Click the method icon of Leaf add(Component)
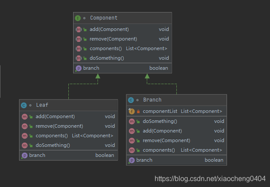 click(25, 117)
